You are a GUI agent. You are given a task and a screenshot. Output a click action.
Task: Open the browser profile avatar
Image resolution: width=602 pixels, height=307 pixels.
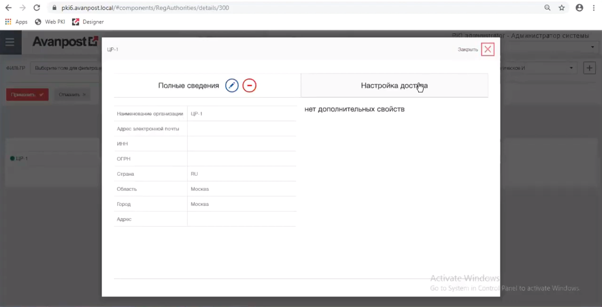(579, 7)
